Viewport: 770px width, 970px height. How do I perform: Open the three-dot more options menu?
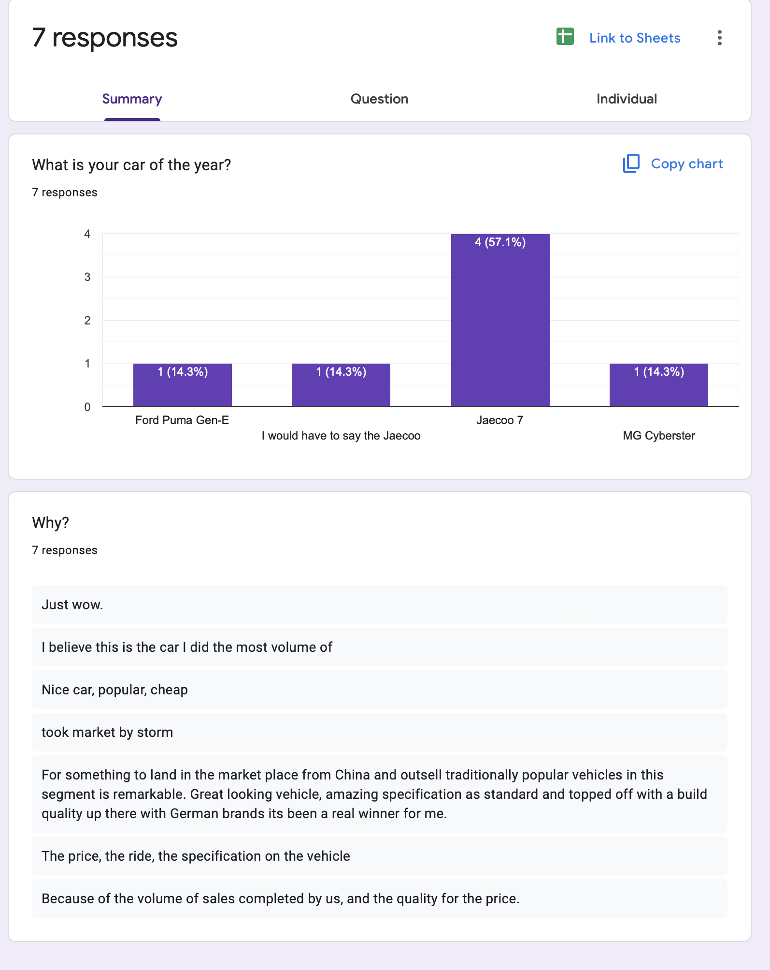point(719,38)
